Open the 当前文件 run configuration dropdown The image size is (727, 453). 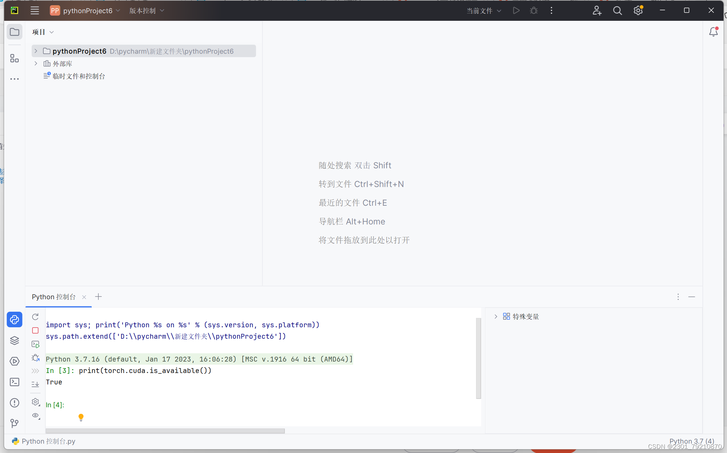point(484,11)
